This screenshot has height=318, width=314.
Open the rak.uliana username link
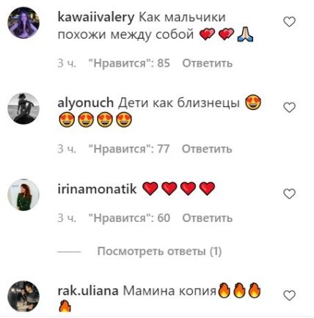click(88, 291)
